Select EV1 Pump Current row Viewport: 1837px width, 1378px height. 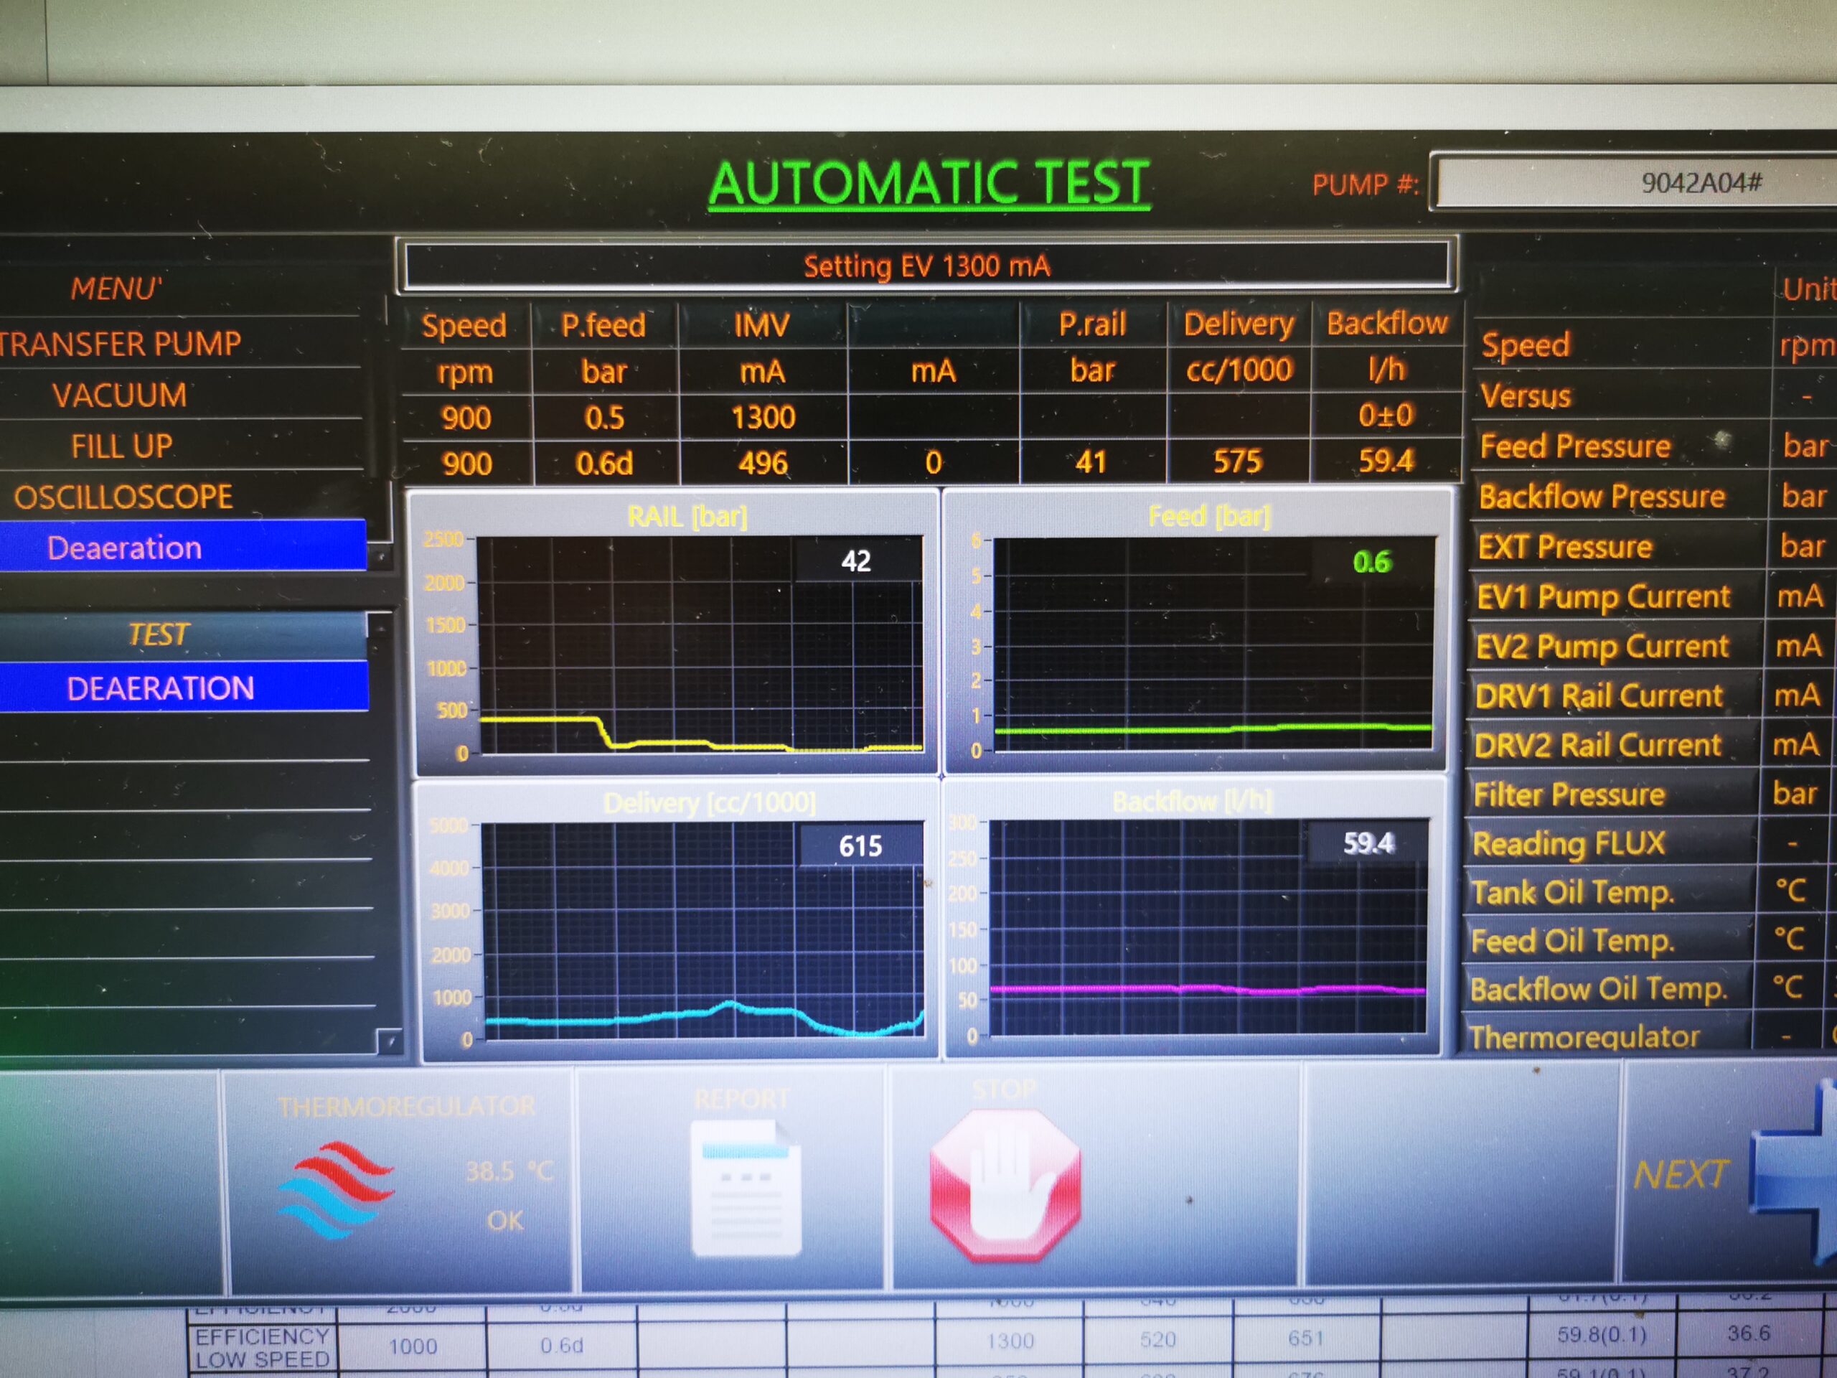pos(1603,597)
